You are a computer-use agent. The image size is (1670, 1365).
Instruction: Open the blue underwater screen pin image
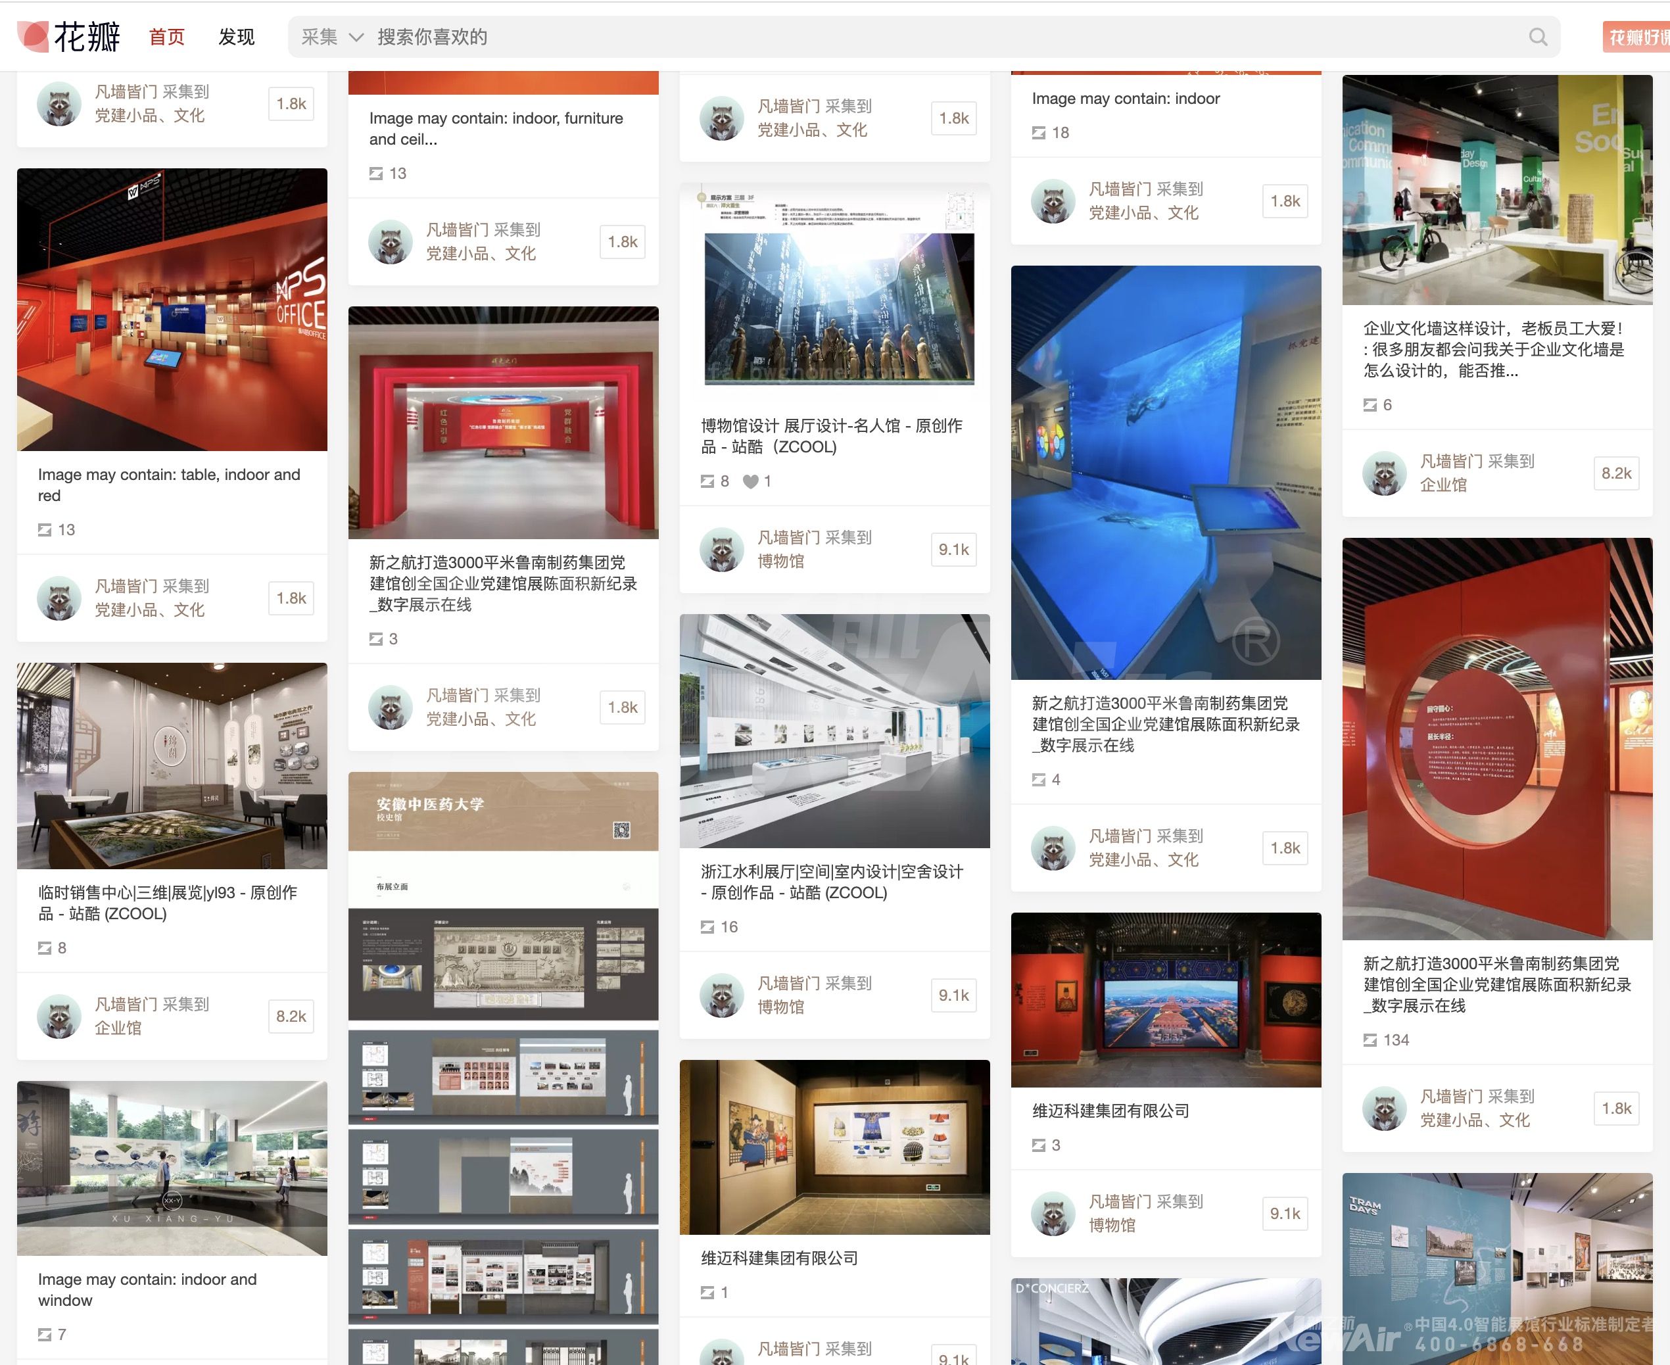point(1165,472)
